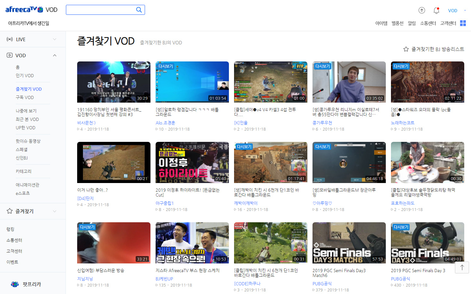
Task: Open 알림 in the top menu
Action: tap(412, 23)
